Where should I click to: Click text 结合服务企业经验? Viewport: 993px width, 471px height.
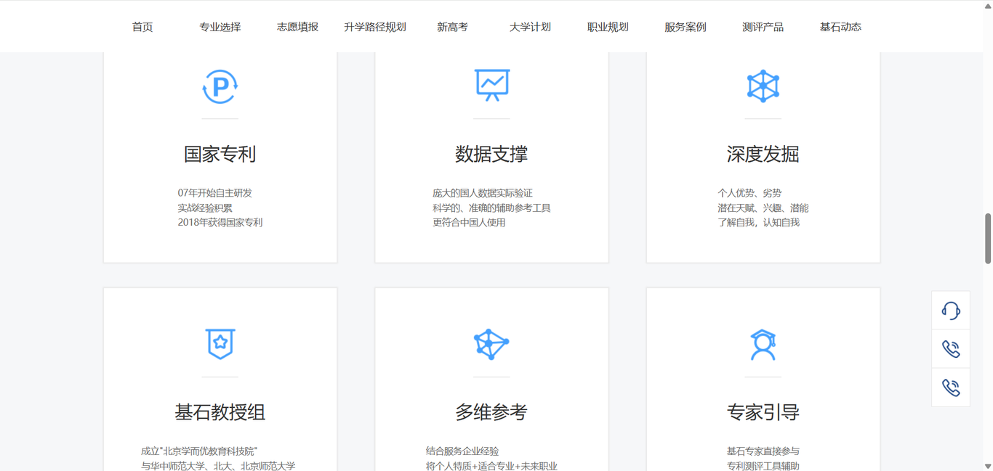click(x=462, y=451)
